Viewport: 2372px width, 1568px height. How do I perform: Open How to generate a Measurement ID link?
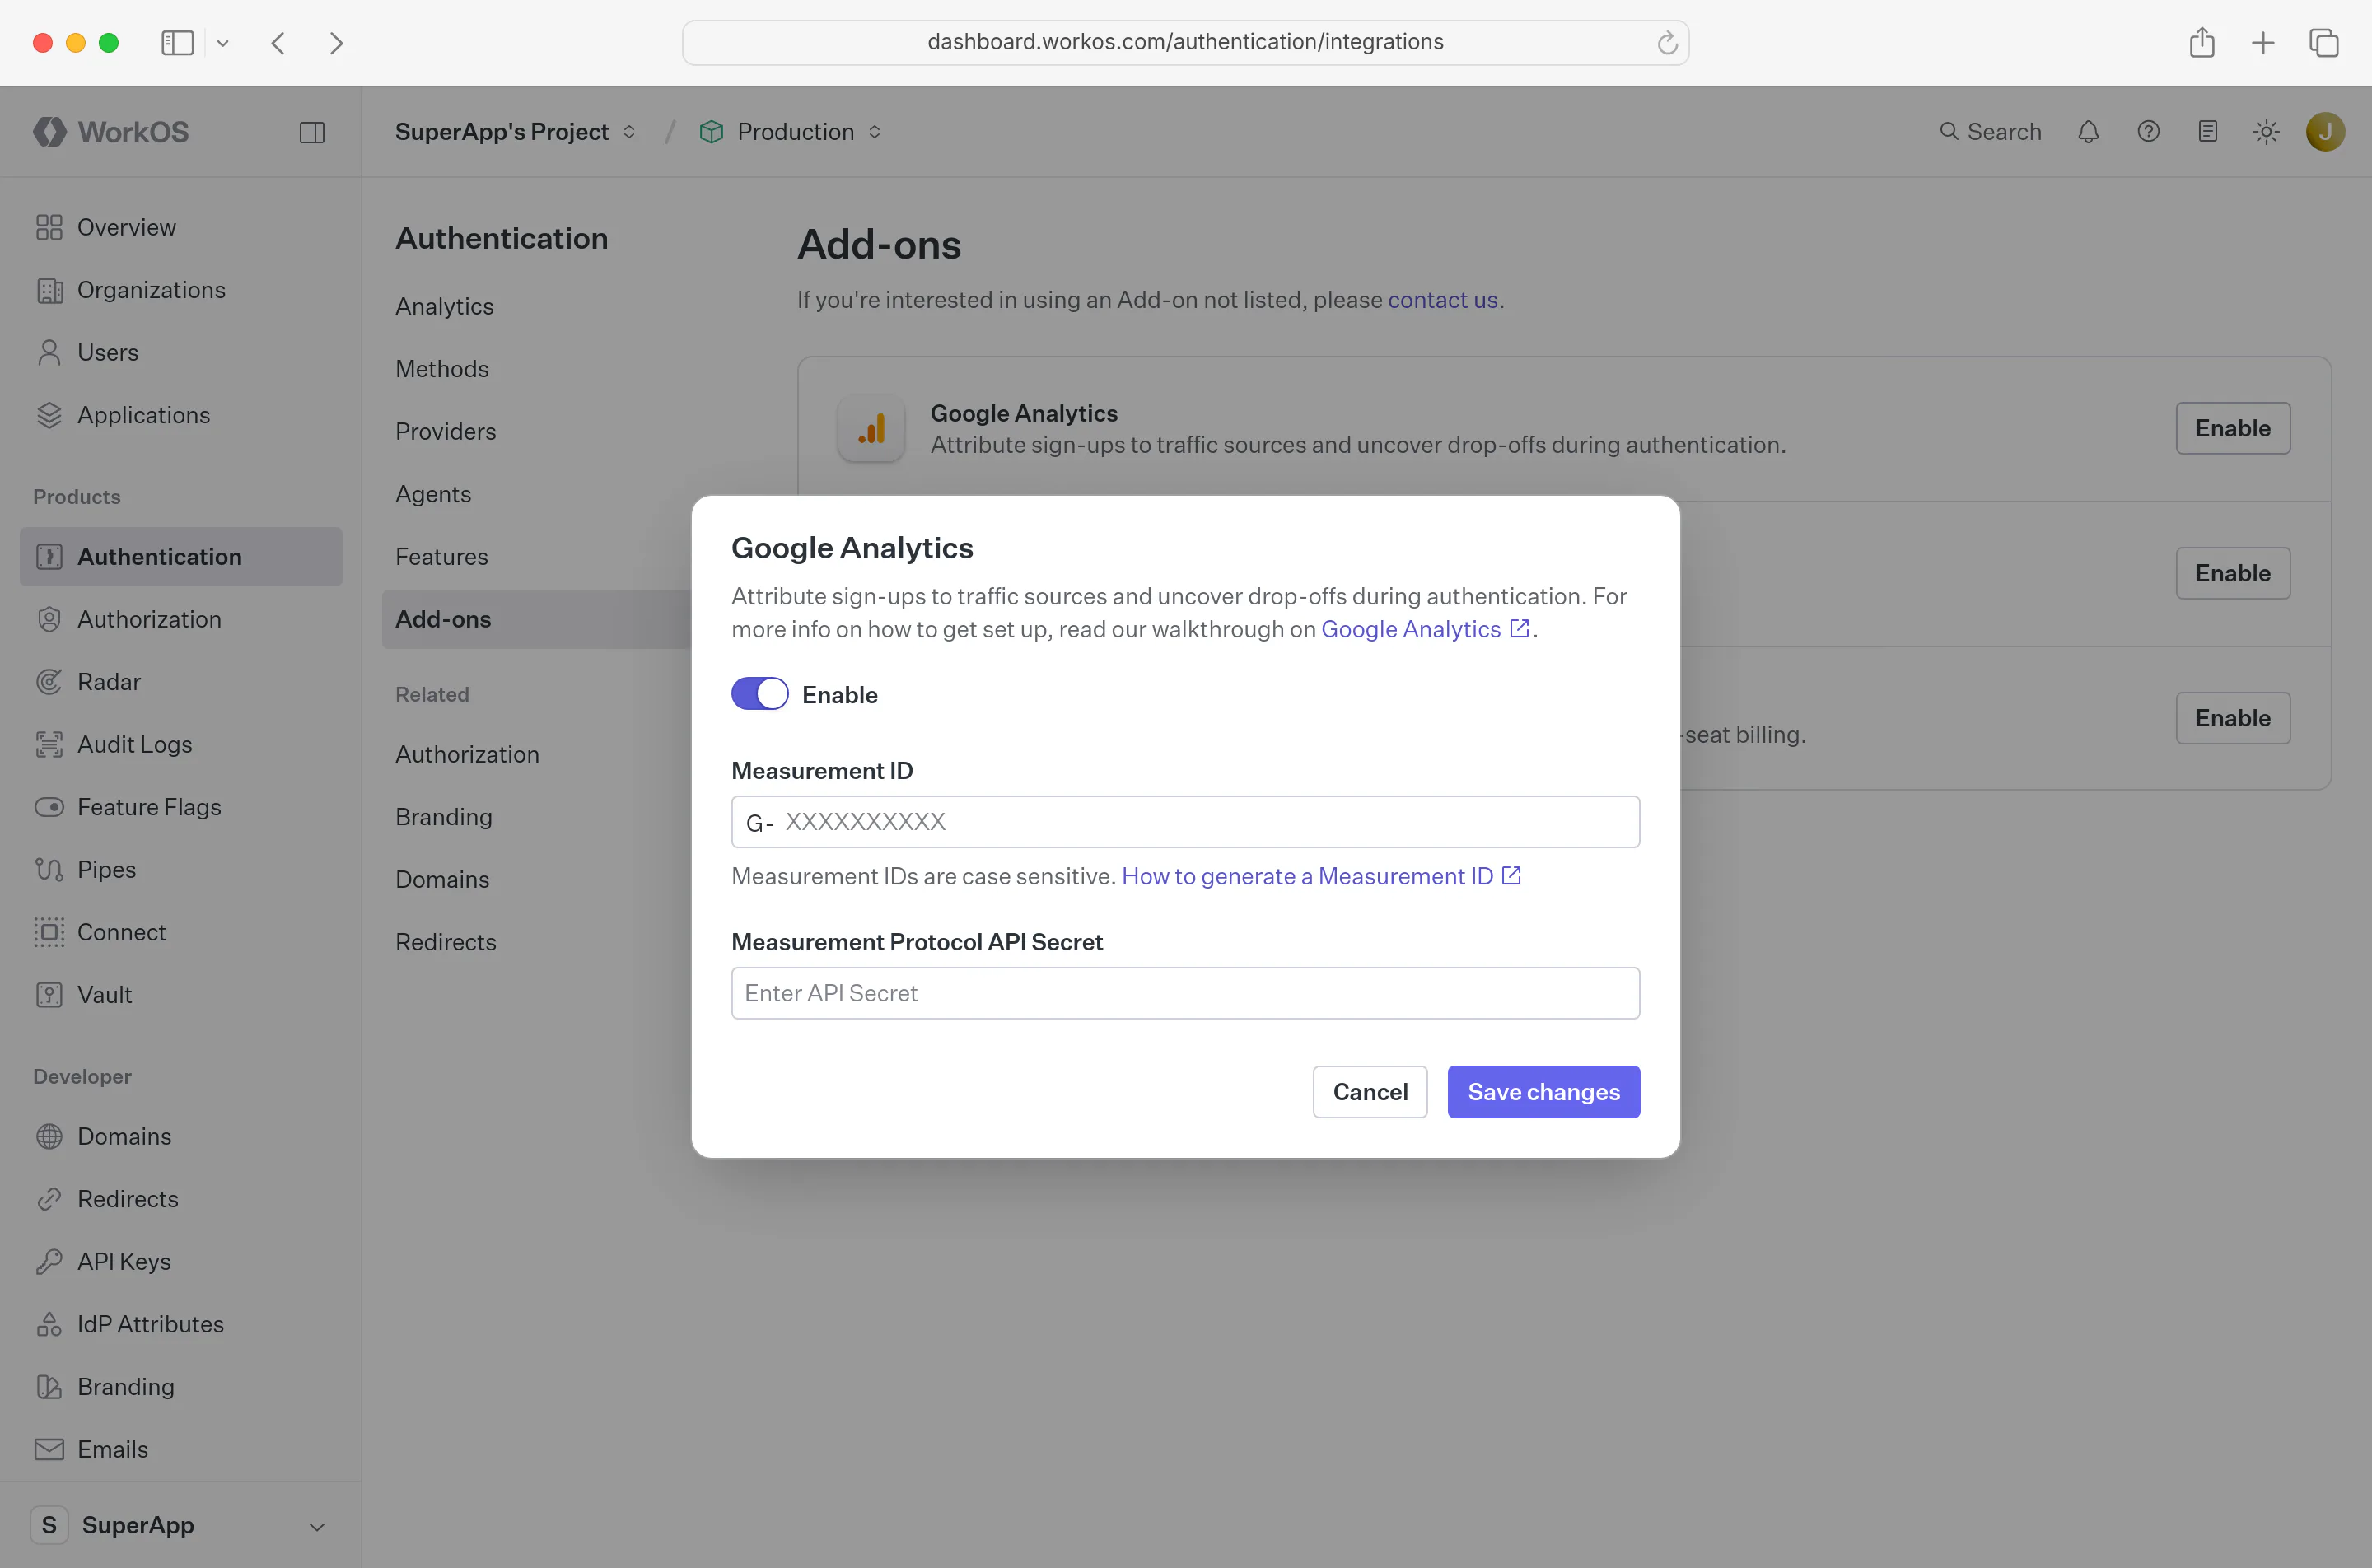1321,876
